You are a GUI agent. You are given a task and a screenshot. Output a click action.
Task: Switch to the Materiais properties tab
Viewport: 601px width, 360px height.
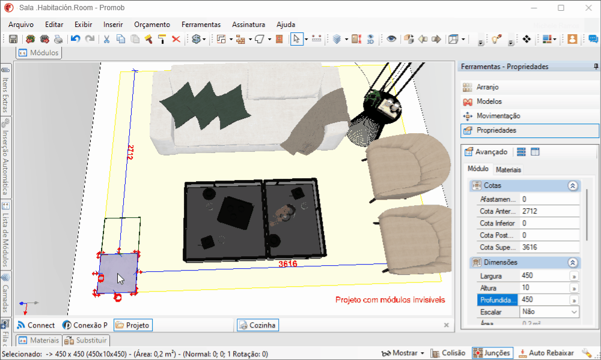tap(508, 169)
